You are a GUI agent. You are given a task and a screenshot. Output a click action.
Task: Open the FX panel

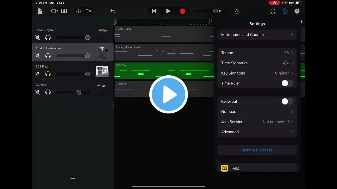coord(89,11)
